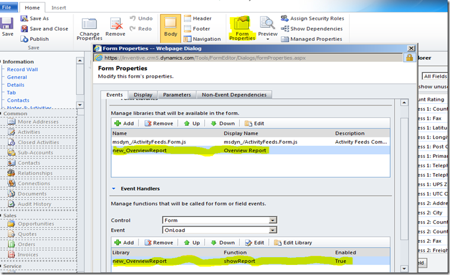Switch to the File tab
The height and width of the screenshot is (275, 450).
point(9,7)
